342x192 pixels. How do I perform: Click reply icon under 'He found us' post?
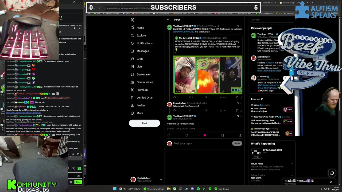pyautogui.click(x=169, y=135)
